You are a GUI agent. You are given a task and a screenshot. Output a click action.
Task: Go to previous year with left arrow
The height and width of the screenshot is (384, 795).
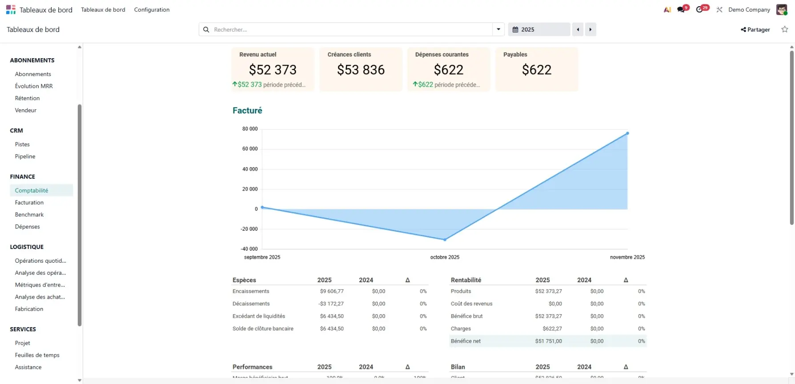[578, 29]
